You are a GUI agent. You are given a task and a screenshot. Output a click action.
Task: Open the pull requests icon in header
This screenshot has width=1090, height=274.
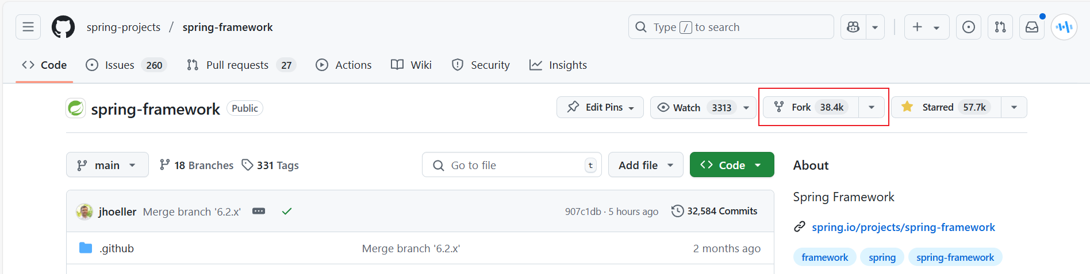[1000, 27]
